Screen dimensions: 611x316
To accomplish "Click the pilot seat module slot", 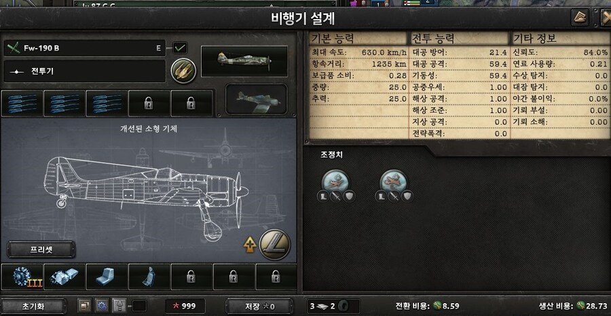I will pyautogui.click(x=149, y=277).
